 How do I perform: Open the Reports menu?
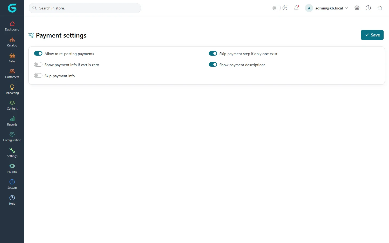tap(12, 121)
